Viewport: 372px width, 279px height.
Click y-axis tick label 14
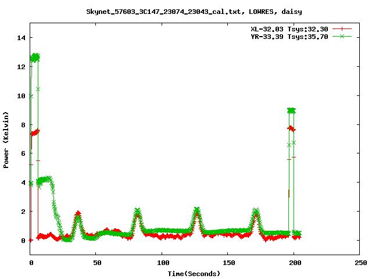pyautogui.click(x=21, y=38)
